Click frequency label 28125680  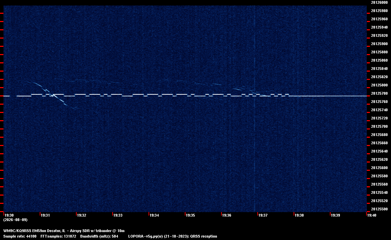(x=379, y=135)
